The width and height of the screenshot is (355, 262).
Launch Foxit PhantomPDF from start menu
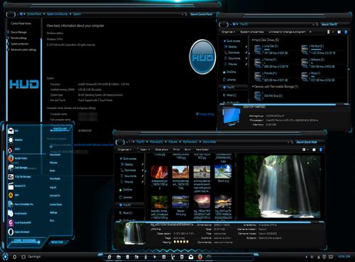pos(19,222)
